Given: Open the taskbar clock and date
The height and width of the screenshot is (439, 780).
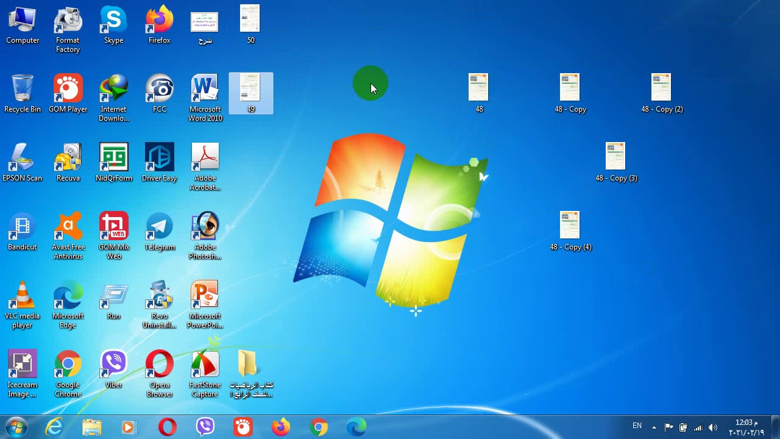Looking at the screenshot, I should click(746, 427).
